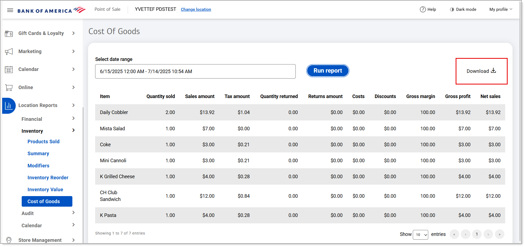
Task: Click the Marketing megaphone icon
Action: point(9,51)
